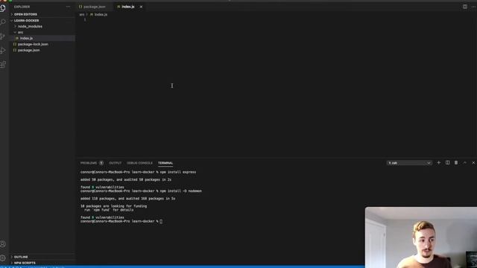Open the Manage gear menu
The width and height of the screenshot is (477, 268).
pos(3,258)
